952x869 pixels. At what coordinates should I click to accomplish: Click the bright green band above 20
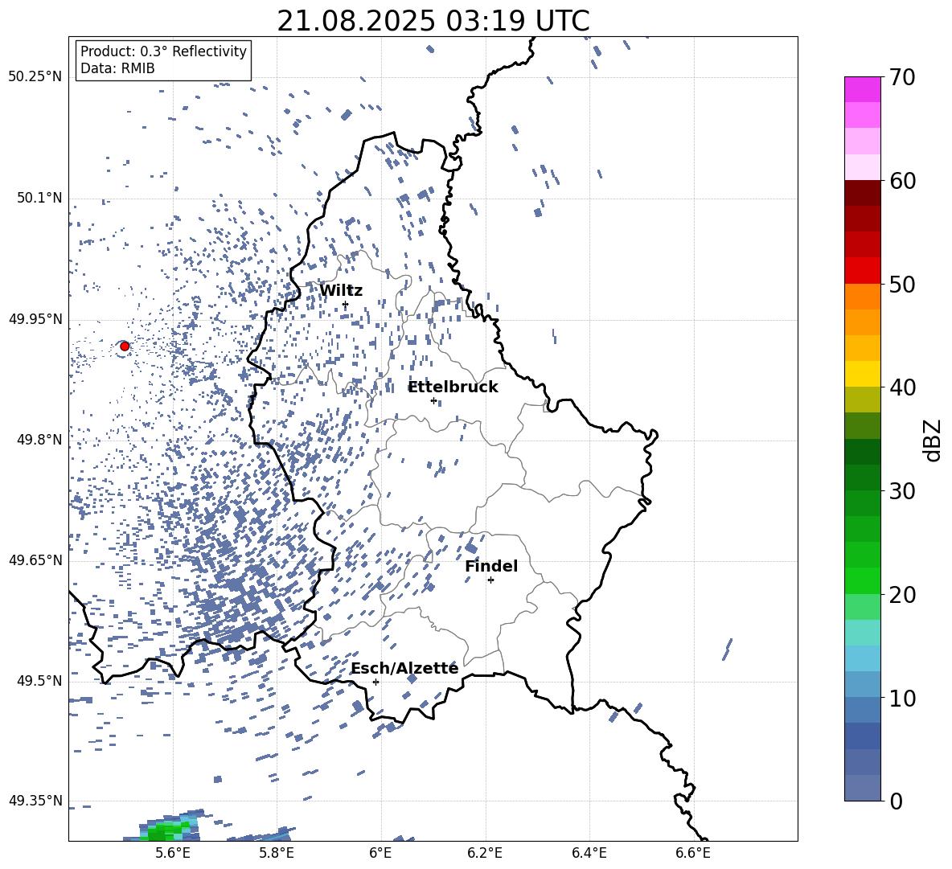point(862,580)
